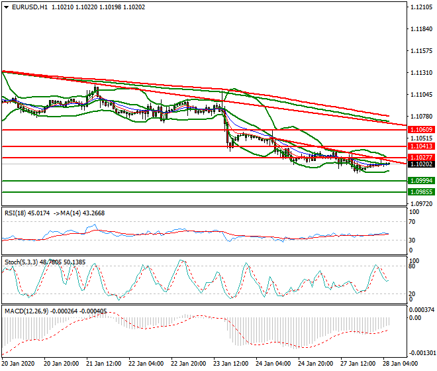This screenshot has height=371, width=437.
Task: Click the RSI scale level 70
Action: pos(413,222)
